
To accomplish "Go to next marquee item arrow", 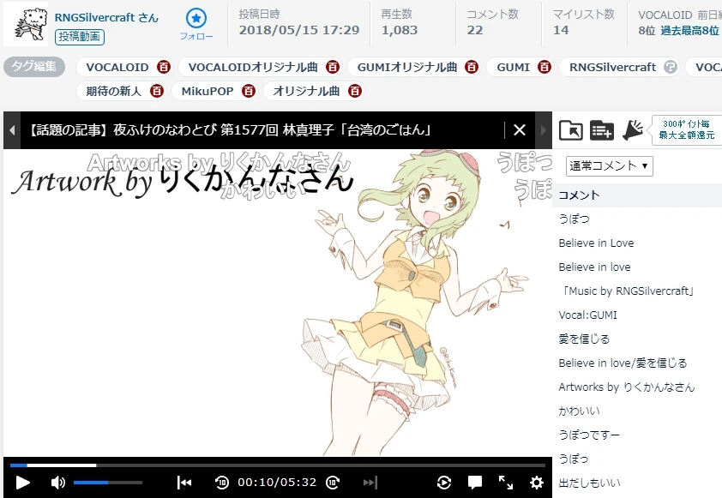I will point(544,130).
